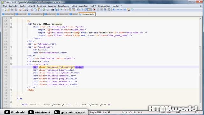Open the Ausführen menu
The width and height of the screenshot is (204, 115).
pos(84,6)
